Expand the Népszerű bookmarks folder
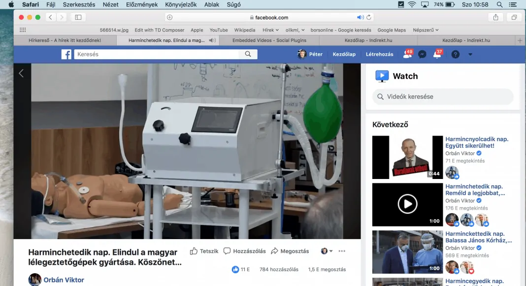Viewport: 526px width, 286px height. coord(426,30)
